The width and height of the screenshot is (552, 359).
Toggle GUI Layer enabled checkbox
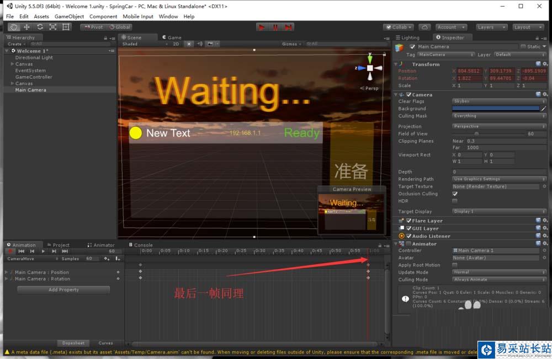[408, 228]
